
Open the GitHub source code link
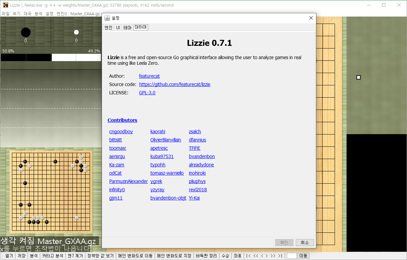tap(175, 84)
